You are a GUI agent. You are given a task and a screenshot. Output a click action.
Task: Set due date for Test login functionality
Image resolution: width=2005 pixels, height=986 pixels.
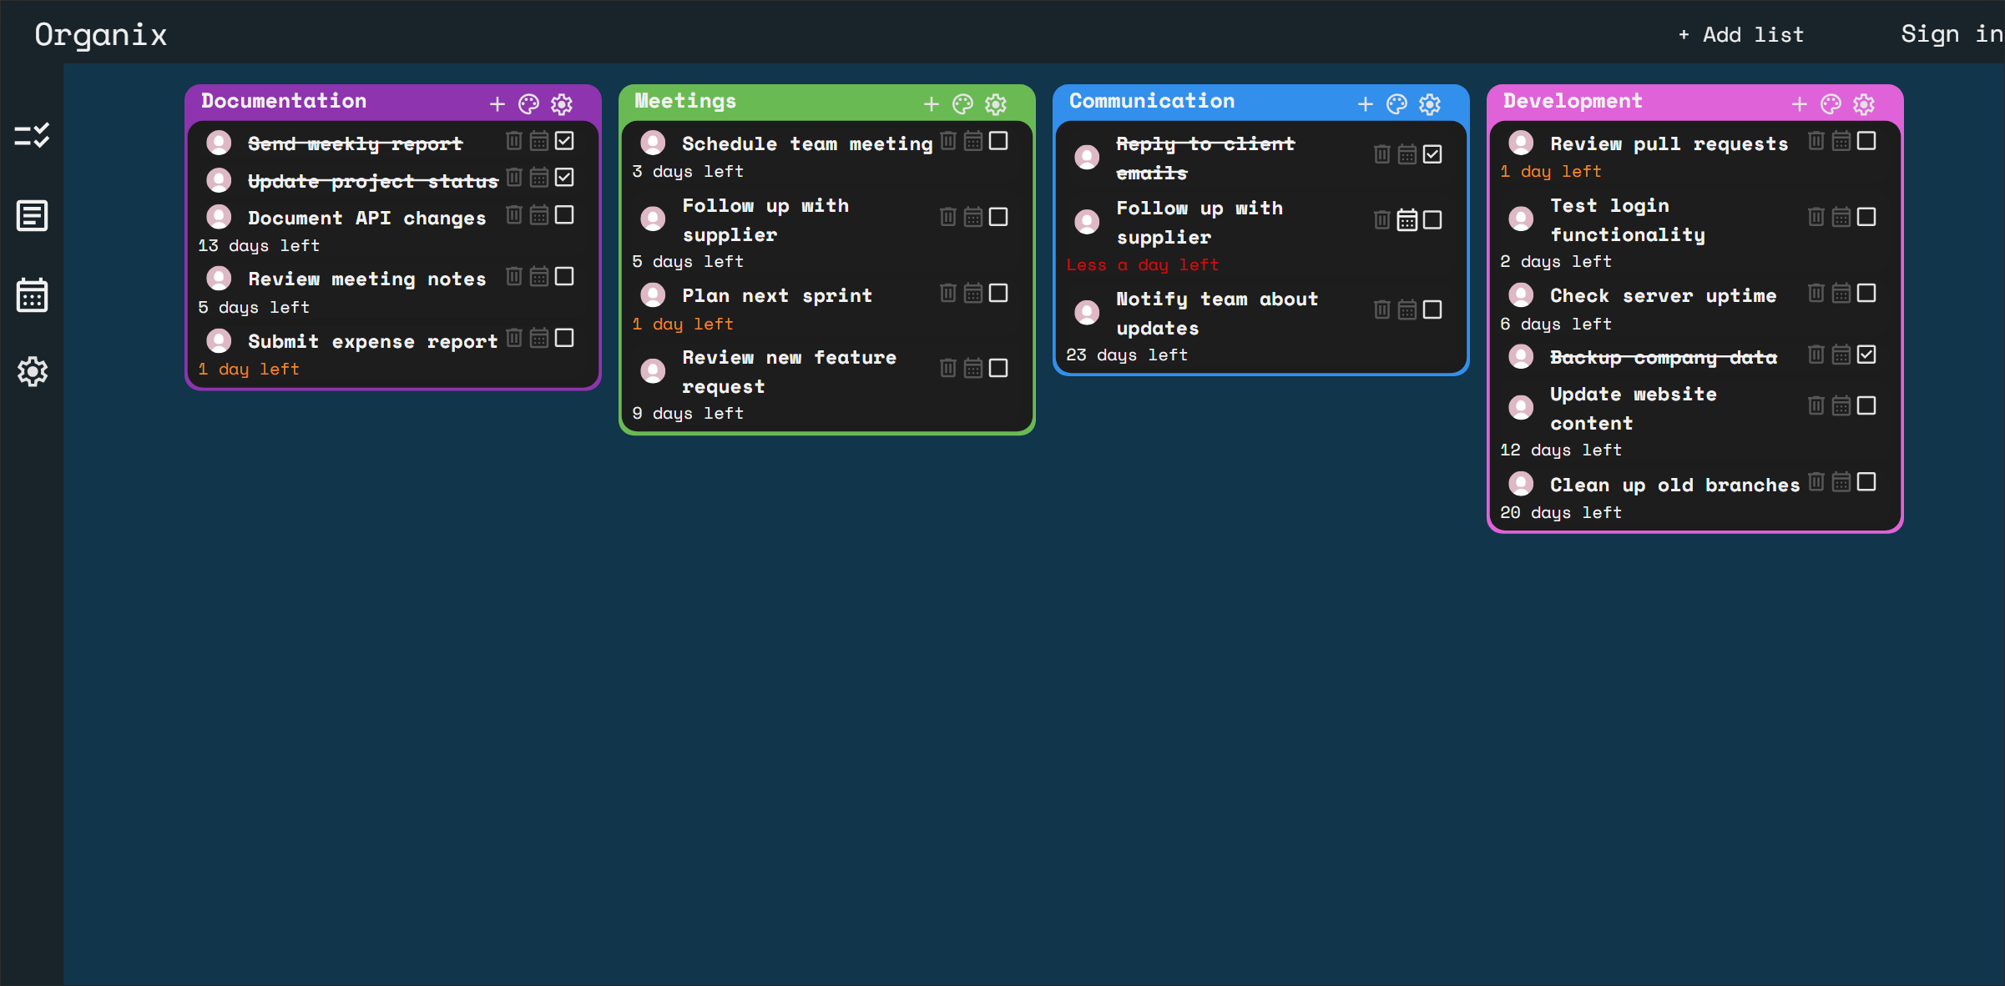(x=1841, y=217)
